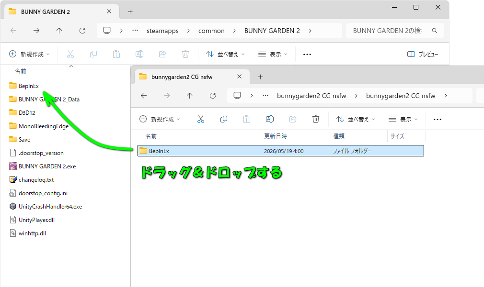
Task: Show hidden path ellipsis in BUNNY GARDEN 2 address bar
Action: [x=135, y=31]
